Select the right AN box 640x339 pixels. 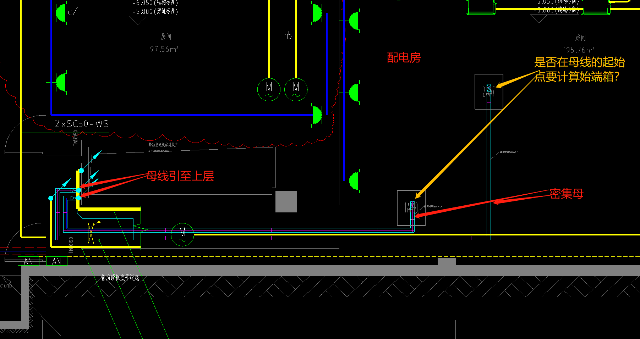56,261
